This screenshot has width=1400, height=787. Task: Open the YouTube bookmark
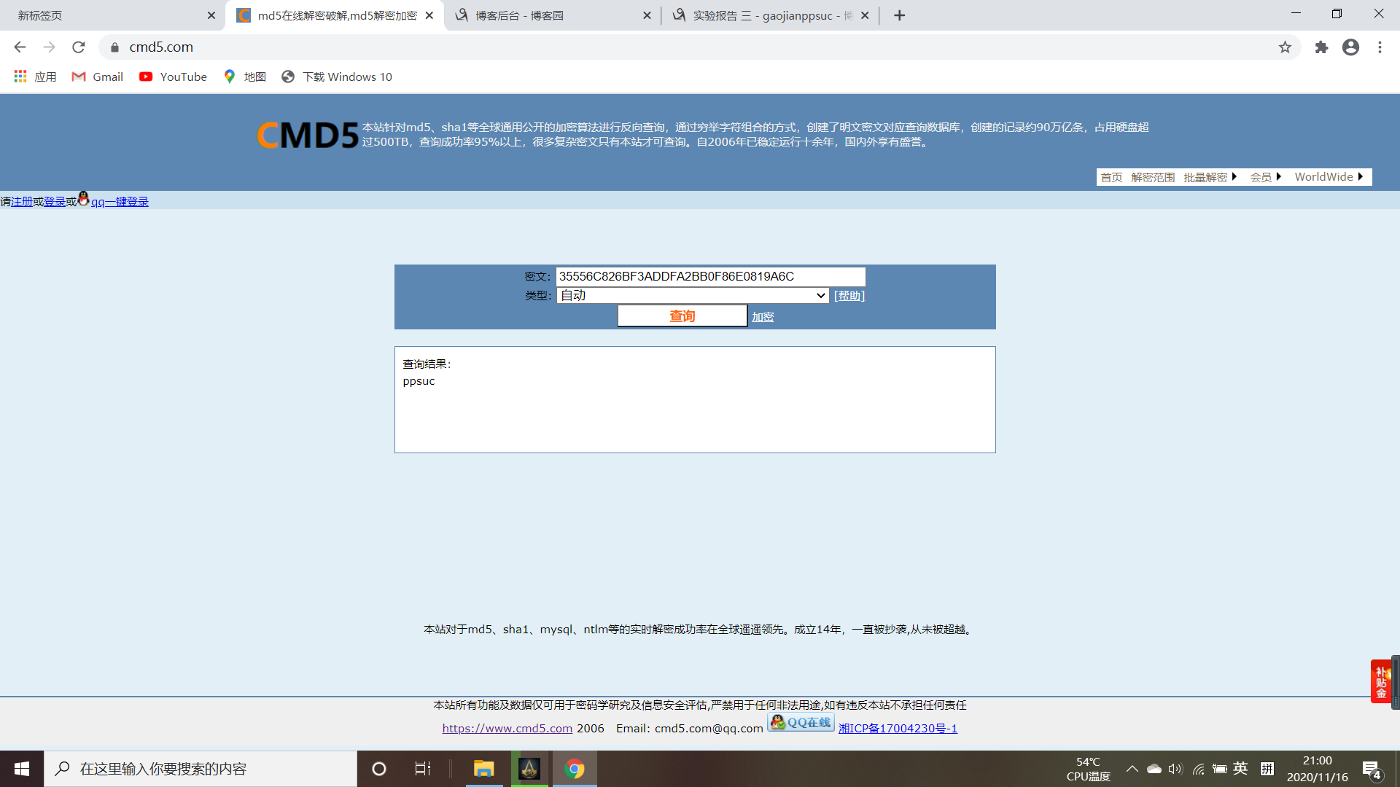[174, 77]
